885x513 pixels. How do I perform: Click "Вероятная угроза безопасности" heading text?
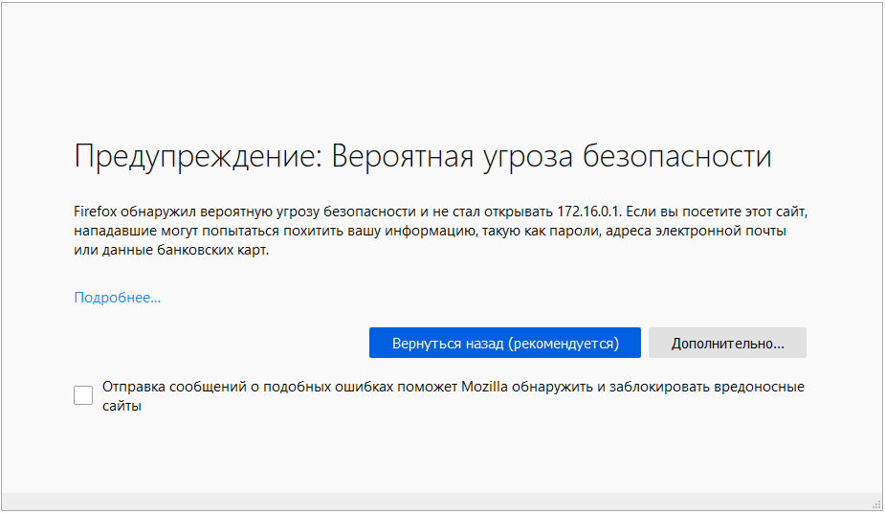pos(551,157)
